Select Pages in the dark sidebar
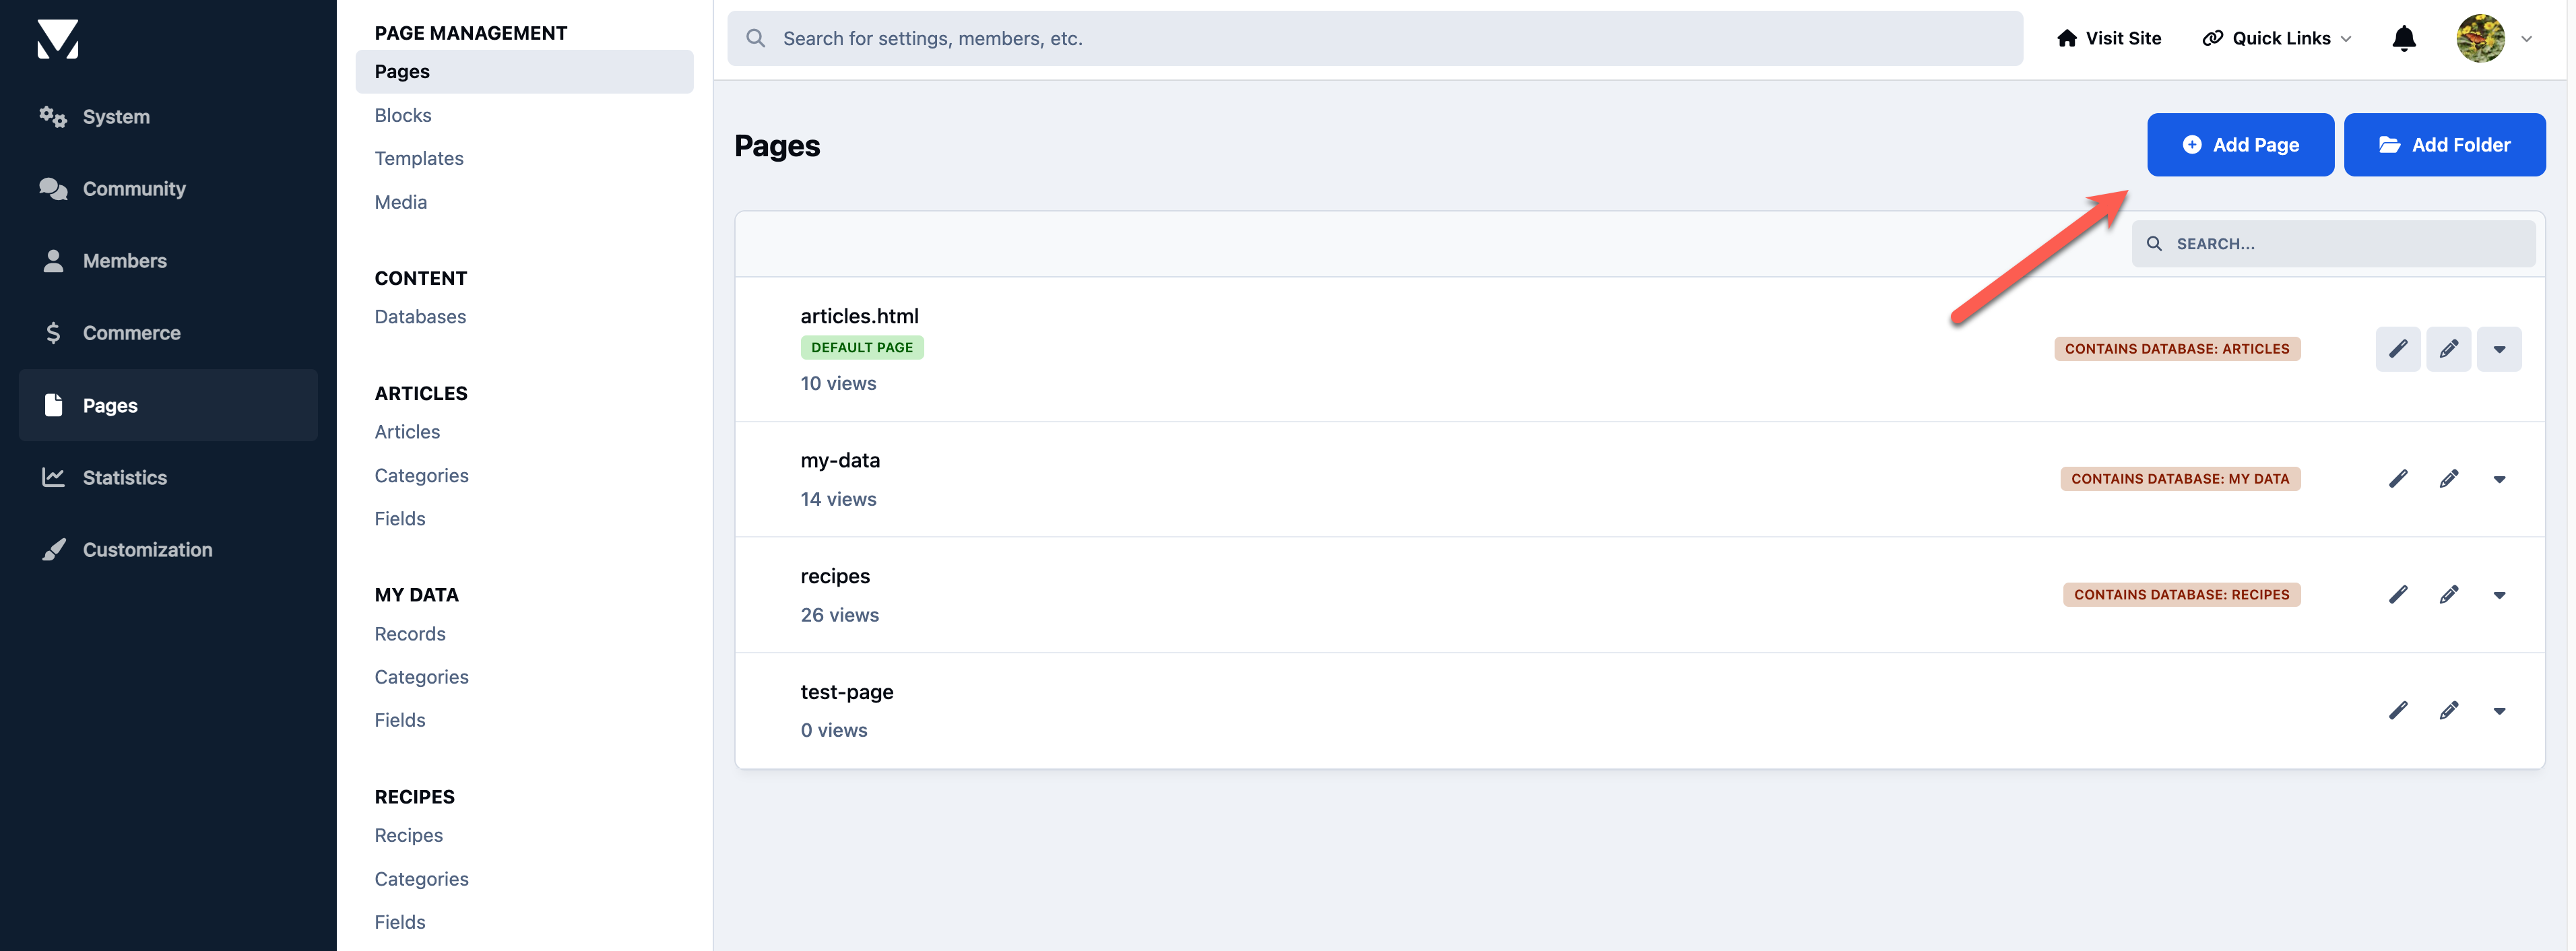This screenshot has height=951, width=2576. [168, 405]
